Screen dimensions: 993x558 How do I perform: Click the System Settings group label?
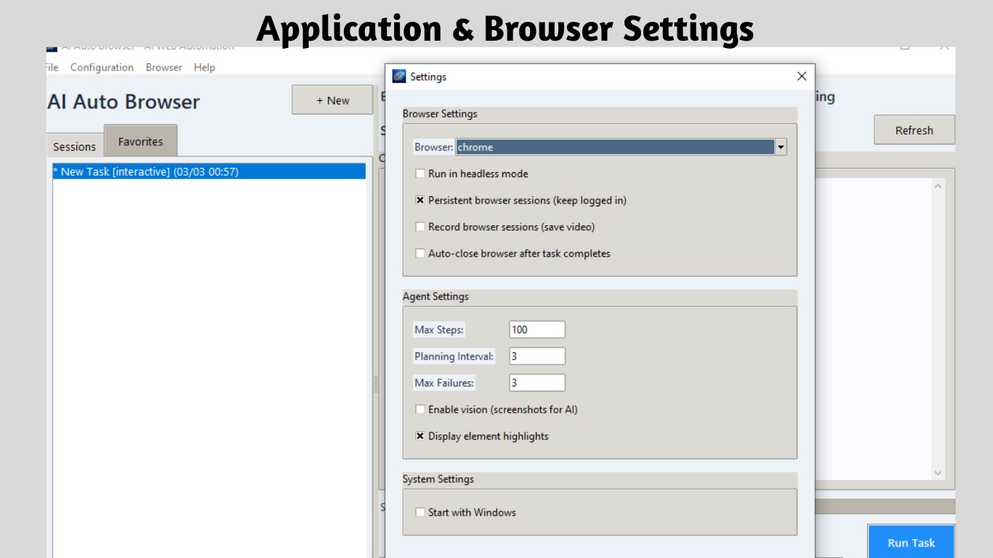pos(438,480)
